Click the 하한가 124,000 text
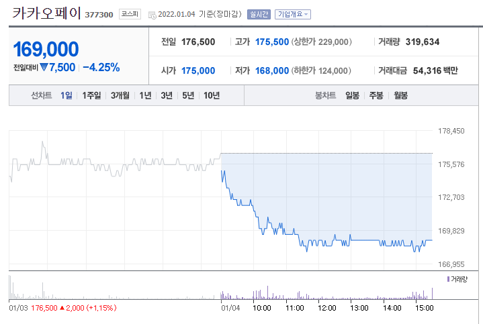483x324 pixels. coord(321,70)
